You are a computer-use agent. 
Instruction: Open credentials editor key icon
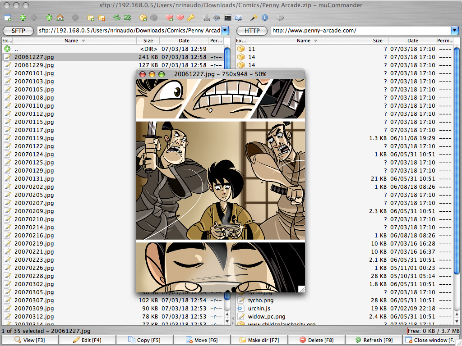(x=191, y=18)
